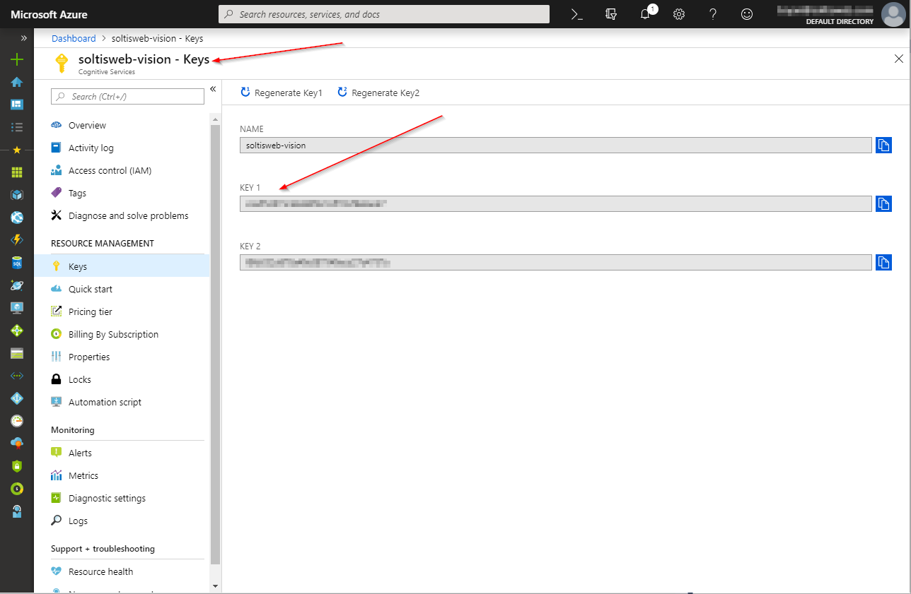Screen dimensions: 911x594
Task: Open portal settings gear icon
Action: [x=679, y=14]
